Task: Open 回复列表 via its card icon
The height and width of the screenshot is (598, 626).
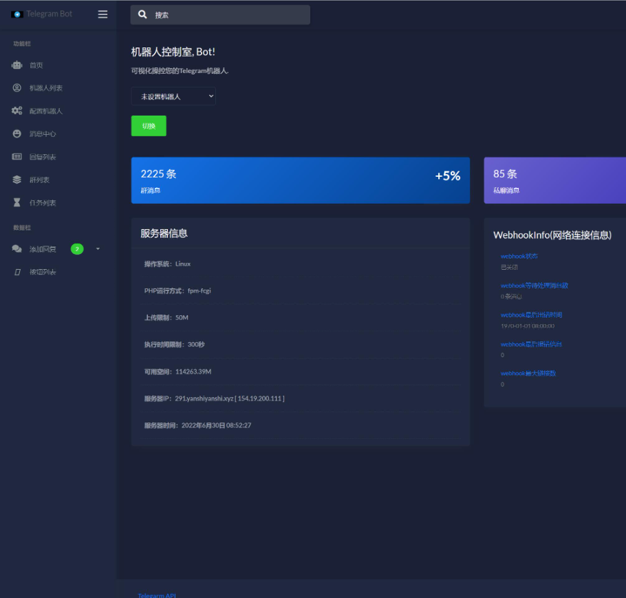Action: tap(17, 157)
